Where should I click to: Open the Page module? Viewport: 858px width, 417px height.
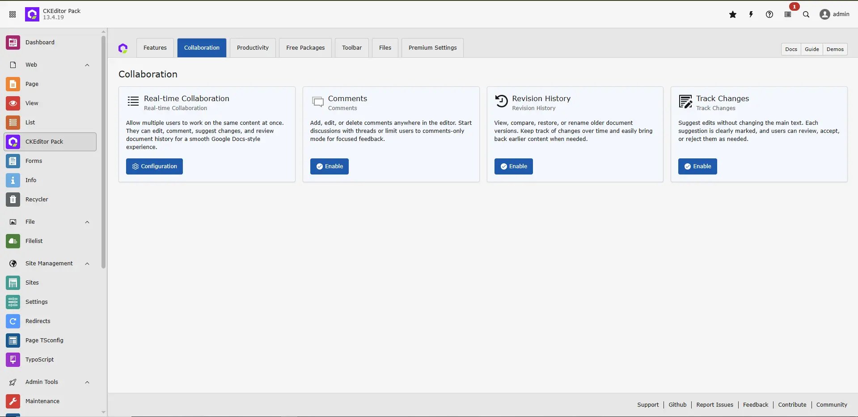pos(50,84)
